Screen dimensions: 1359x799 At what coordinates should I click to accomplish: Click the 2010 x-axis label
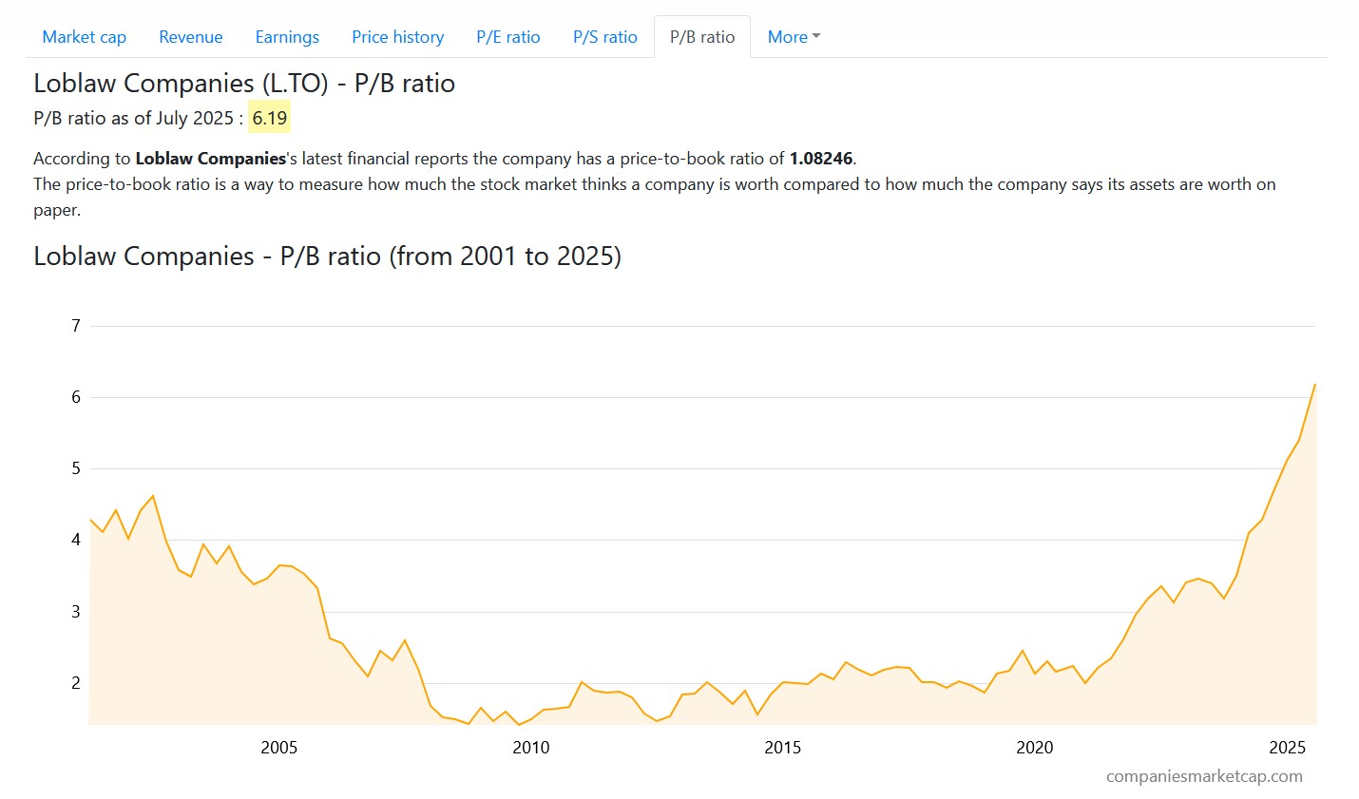[x=531, y=748]
